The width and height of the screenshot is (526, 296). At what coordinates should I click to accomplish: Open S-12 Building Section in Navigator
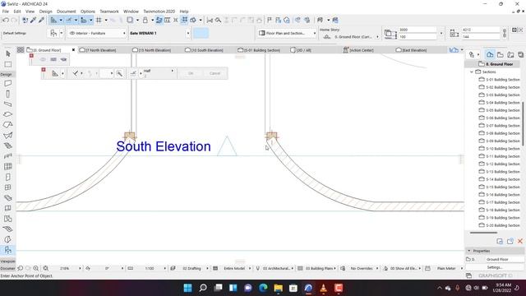[x=499, y=164]
